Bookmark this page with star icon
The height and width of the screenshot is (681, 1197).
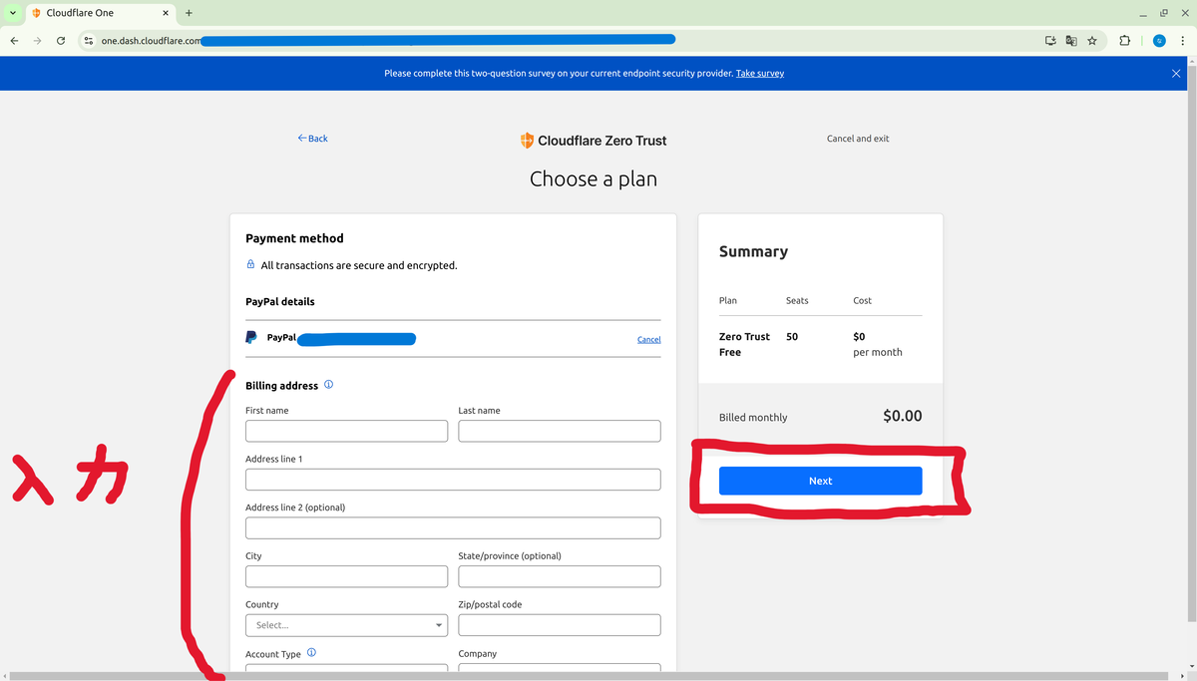point(1092,41)
